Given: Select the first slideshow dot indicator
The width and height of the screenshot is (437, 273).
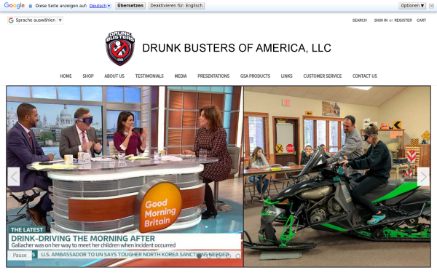Looking at the screenshot, I should click(x=200, y=256).
